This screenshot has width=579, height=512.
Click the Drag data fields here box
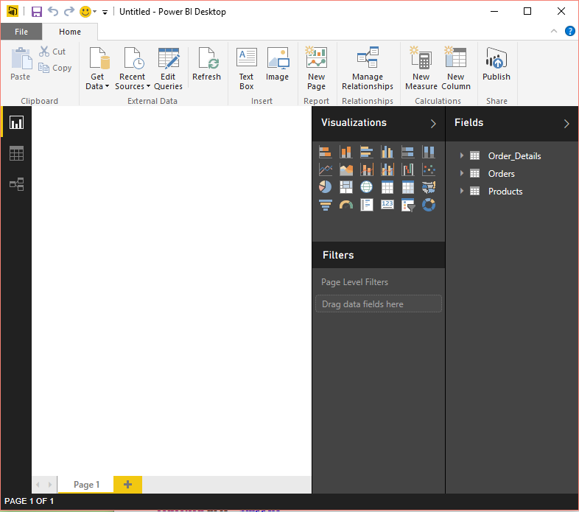pyautogui.click(x=379, y=304)
